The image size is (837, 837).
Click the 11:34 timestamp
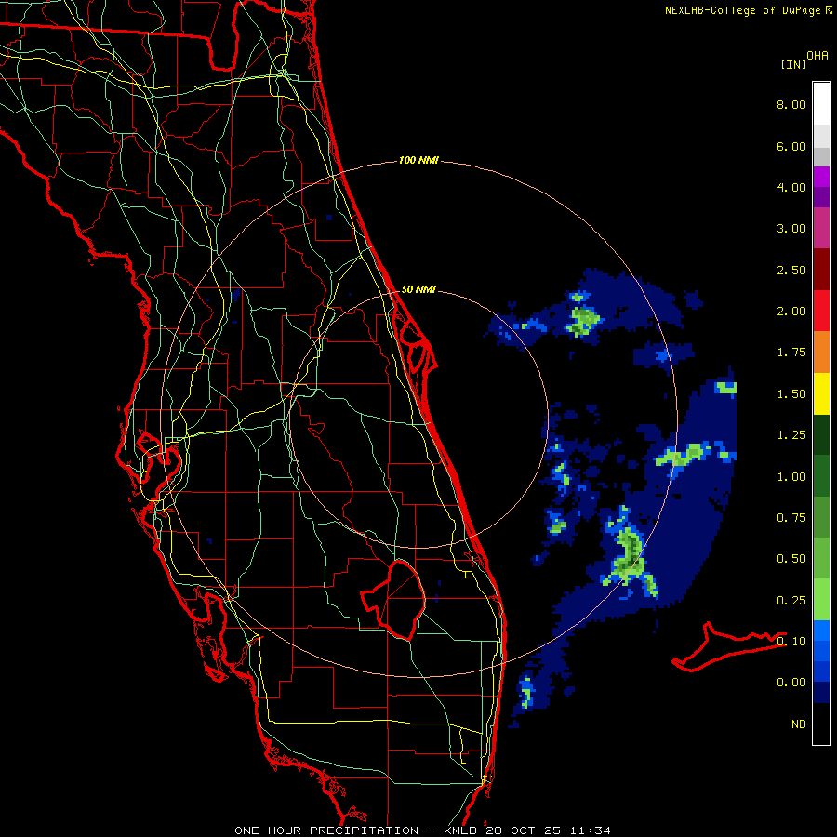coord(591,830)
